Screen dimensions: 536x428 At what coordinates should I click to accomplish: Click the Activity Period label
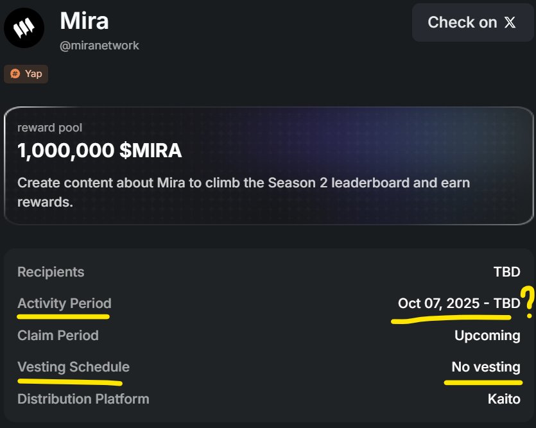[64, 304]
